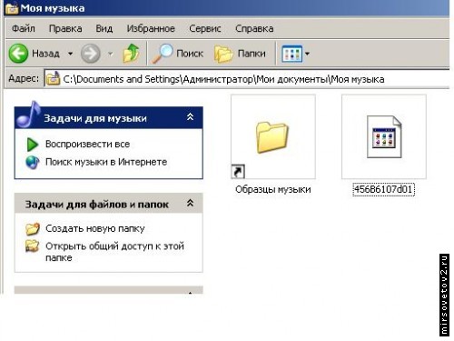
Task: Click Воспроизвести все link
Action: click(87, 144)
